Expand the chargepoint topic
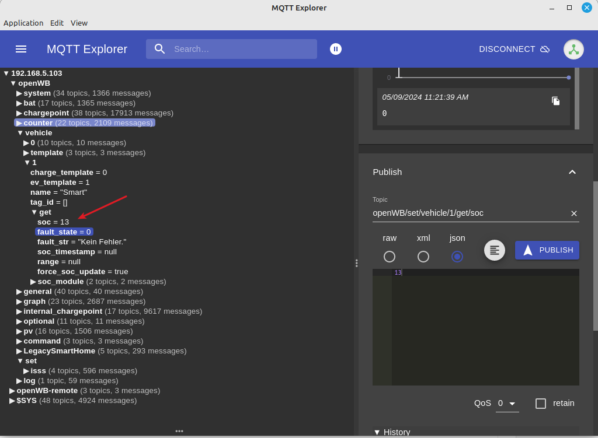Image resolution: width=598 pixels, height=438 pixels. point(19,113)
